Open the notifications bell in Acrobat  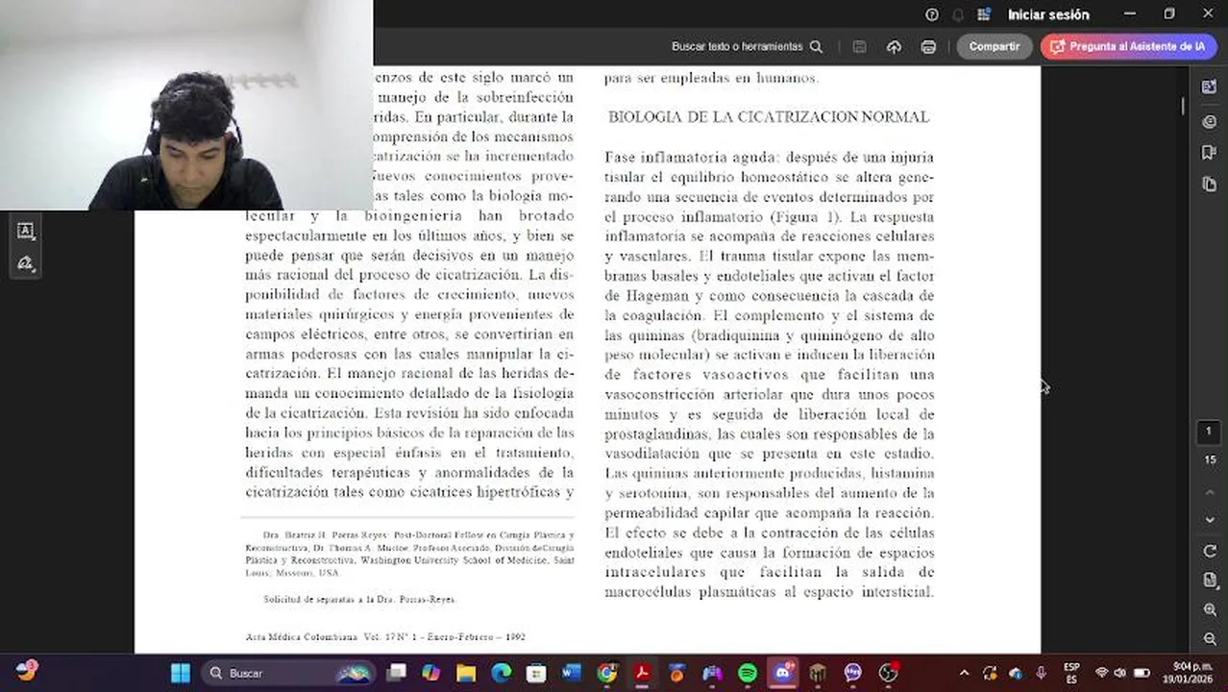coord(958,14)
